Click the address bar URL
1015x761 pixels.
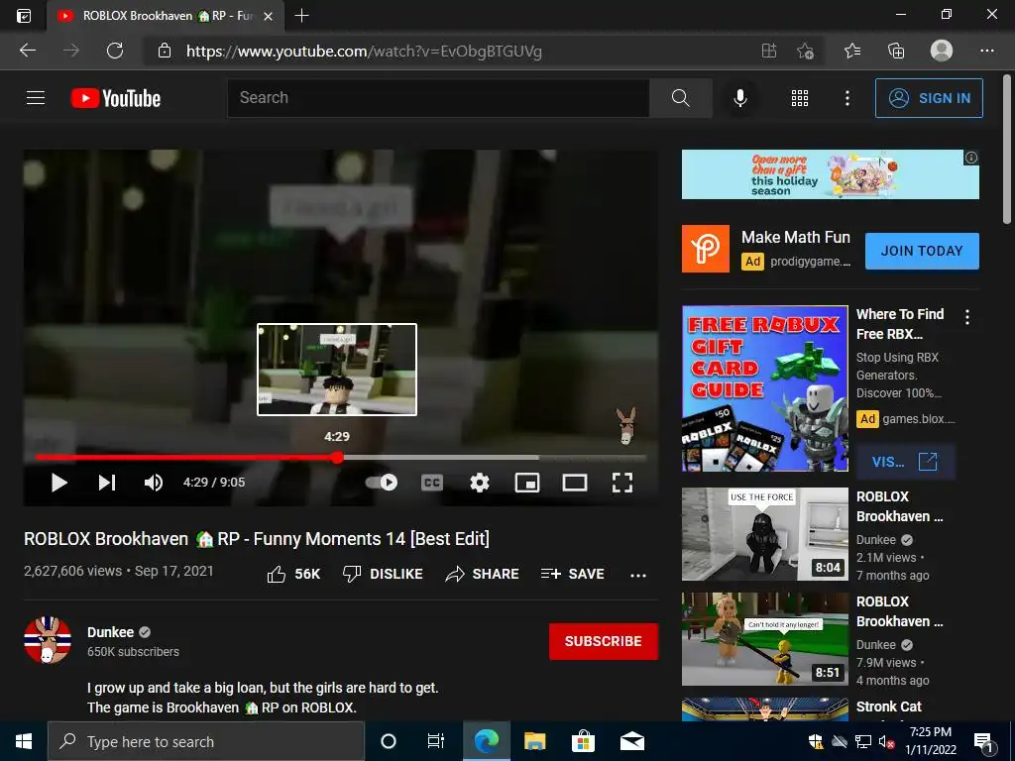(364, 52)
